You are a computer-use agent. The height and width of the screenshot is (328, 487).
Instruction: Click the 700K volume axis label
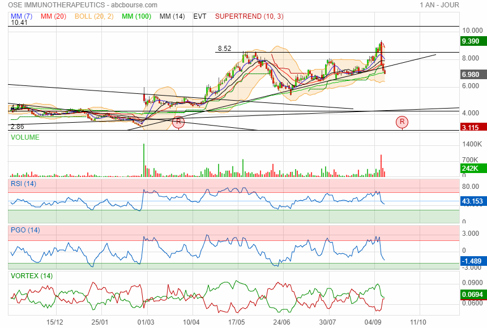coord(470,160)
